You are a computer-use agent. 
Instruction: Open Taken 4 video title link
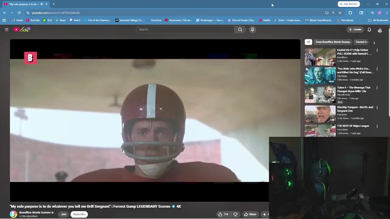354,89
